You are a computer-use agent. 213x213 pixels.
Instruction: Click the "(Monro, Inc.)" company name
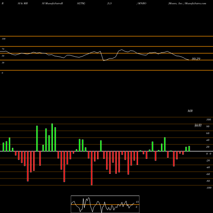coord(176,3)
